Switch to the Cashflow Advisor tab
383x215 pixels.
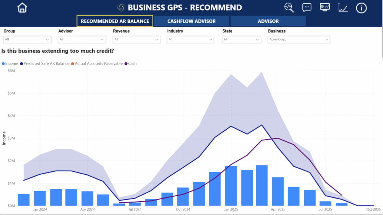click(x=191, y=21)
